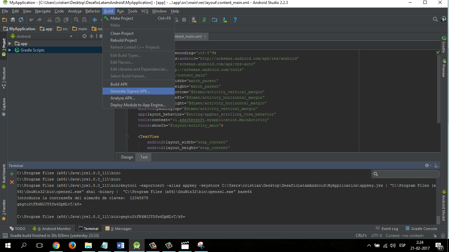The height and width of the screenshot is (252, 449).
Task: Click the Undo arrow icon
Action: (31, 20)
